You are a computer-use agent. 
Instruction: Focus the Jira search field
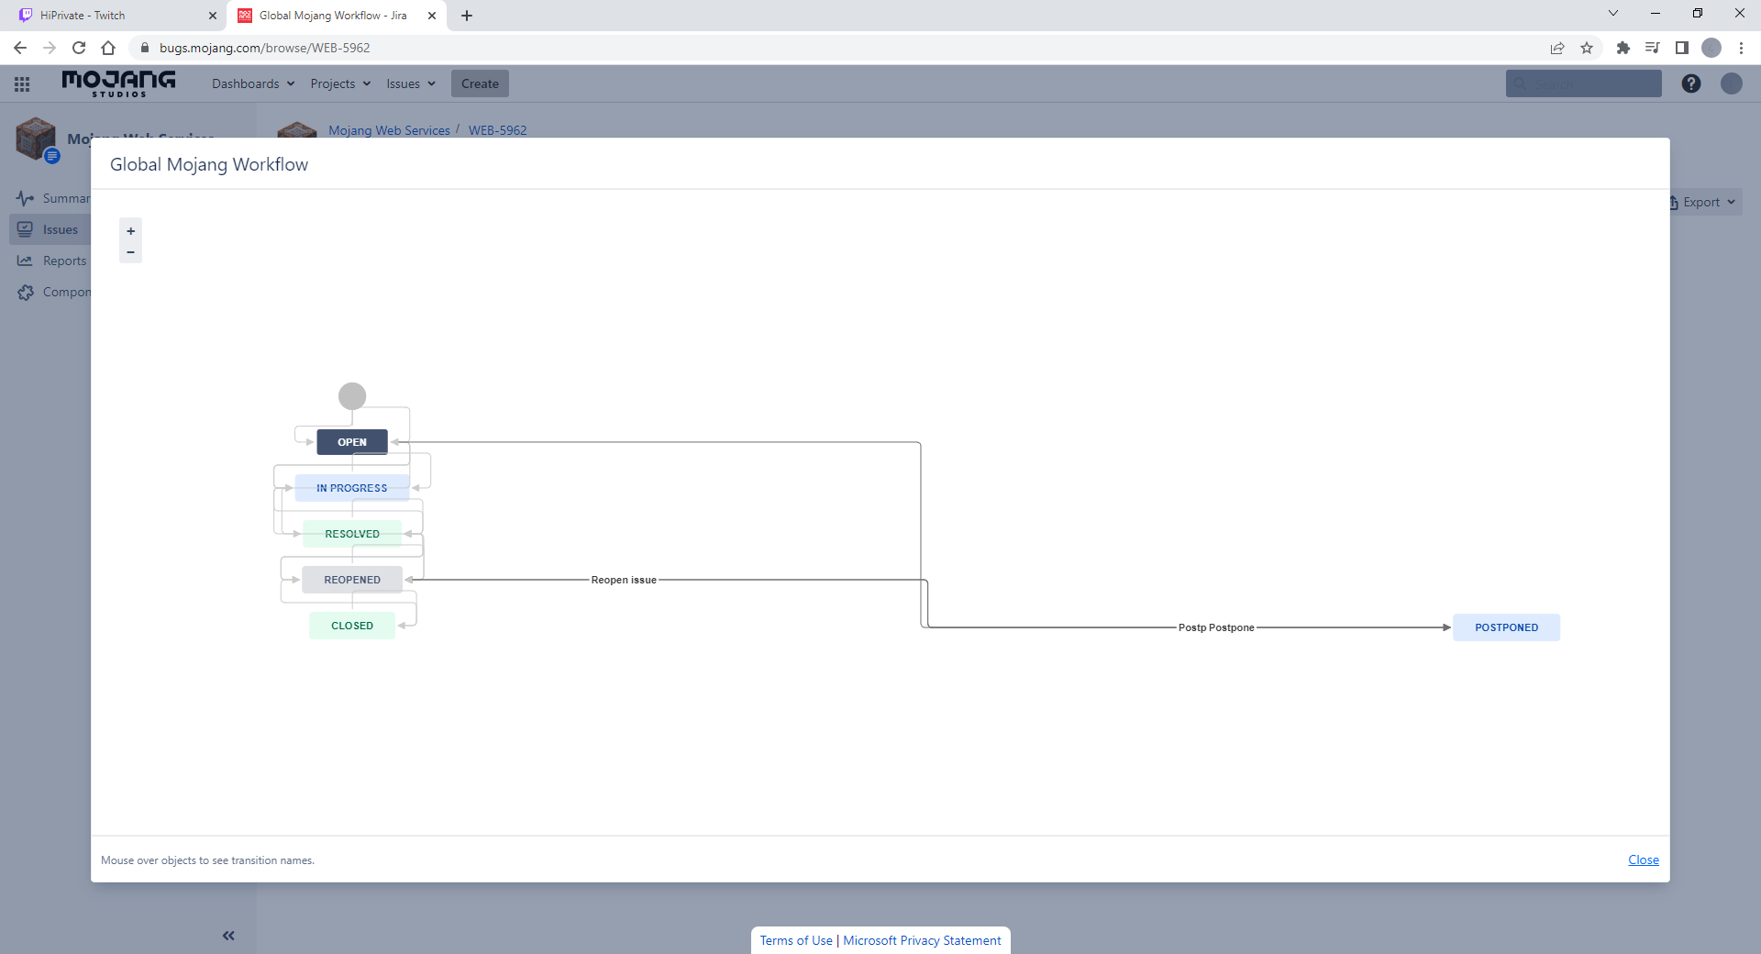[x=1583, y=83]
